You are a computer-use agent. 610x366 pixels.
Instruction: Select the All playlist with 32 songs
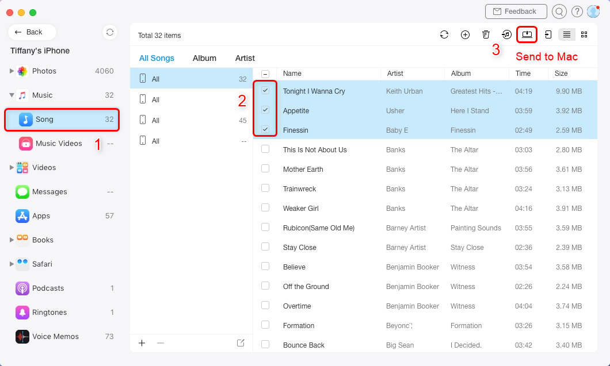tap(192, 79)
